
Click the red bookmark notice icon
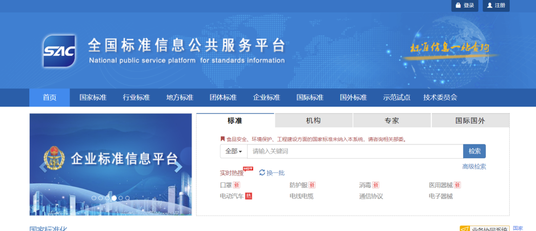click(x=222, y=139)
